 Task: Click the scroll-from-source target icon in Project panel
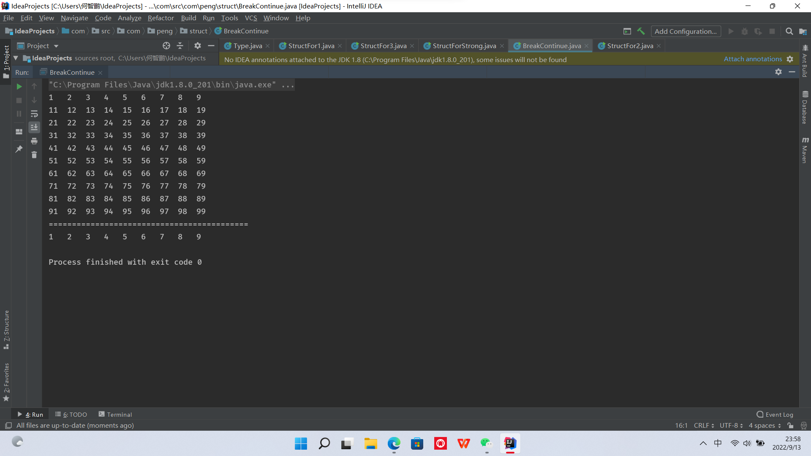tap(166, 46)
